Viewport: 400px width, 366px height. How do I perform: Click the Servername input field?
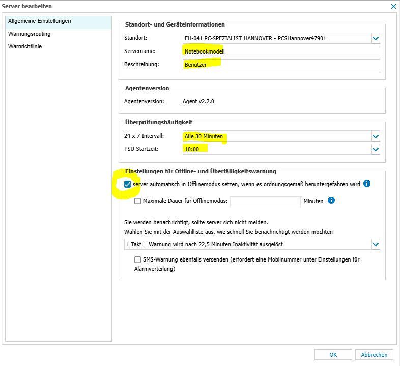pos(281,51)
